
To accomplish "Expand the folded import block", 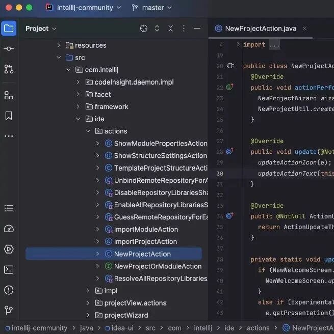I will pos(274,45).
